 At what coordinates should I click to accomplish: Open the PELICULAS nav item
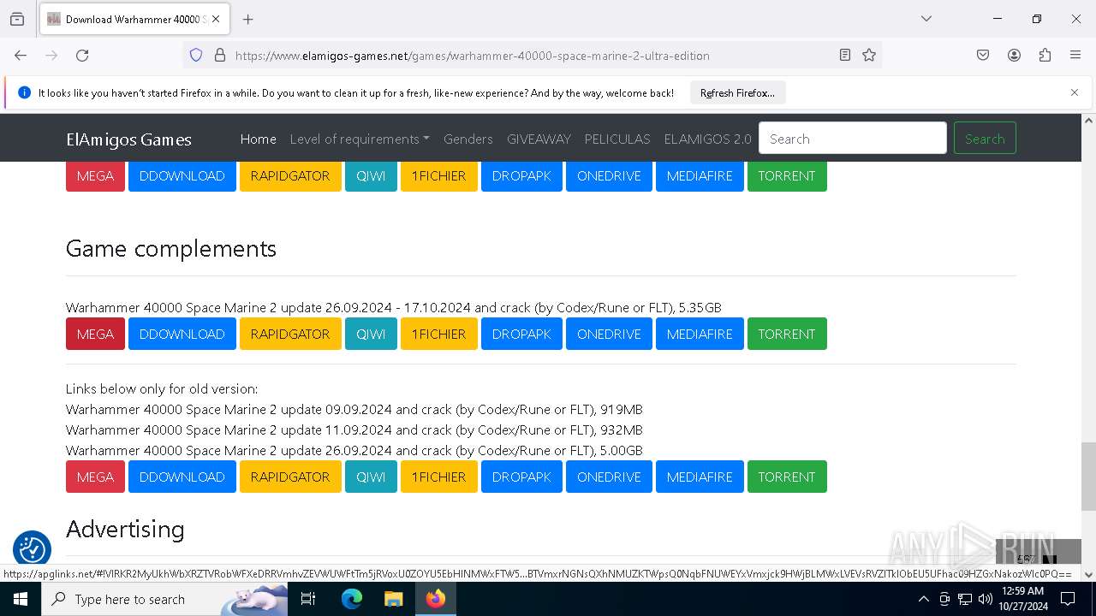pyautogui.click(x=617, y=139)
